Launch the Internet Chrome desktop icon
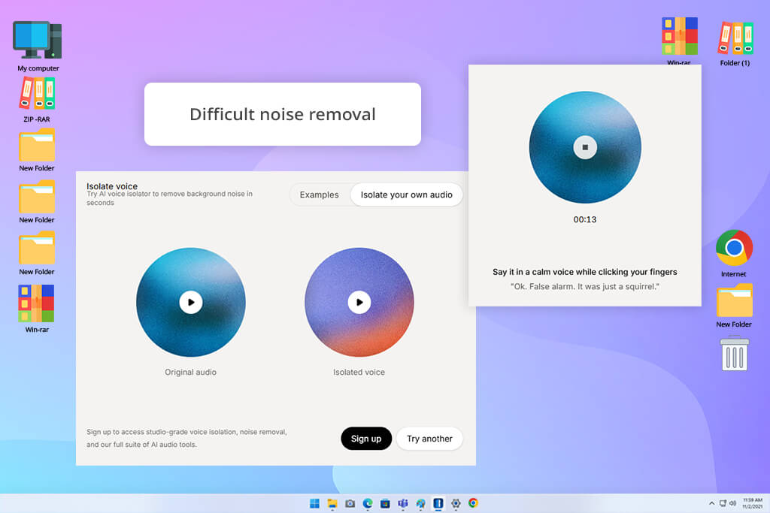Image resolution: width=770 pixels, height=513 pixels. click(x=734, y=254)
